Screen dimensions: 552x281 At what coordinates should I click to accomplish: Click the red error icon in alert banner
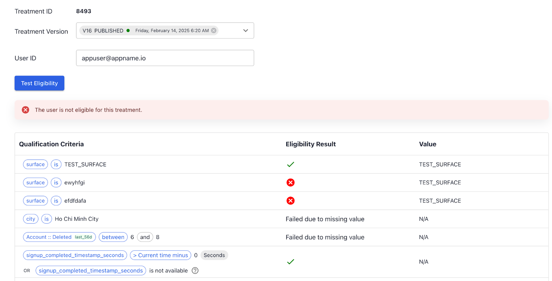pos(26,110)
